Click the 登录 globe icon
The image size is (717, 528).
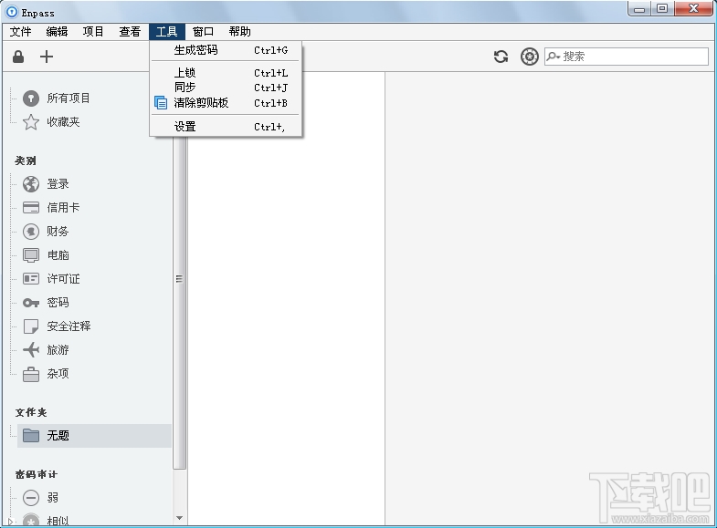(x=31, y=184)
